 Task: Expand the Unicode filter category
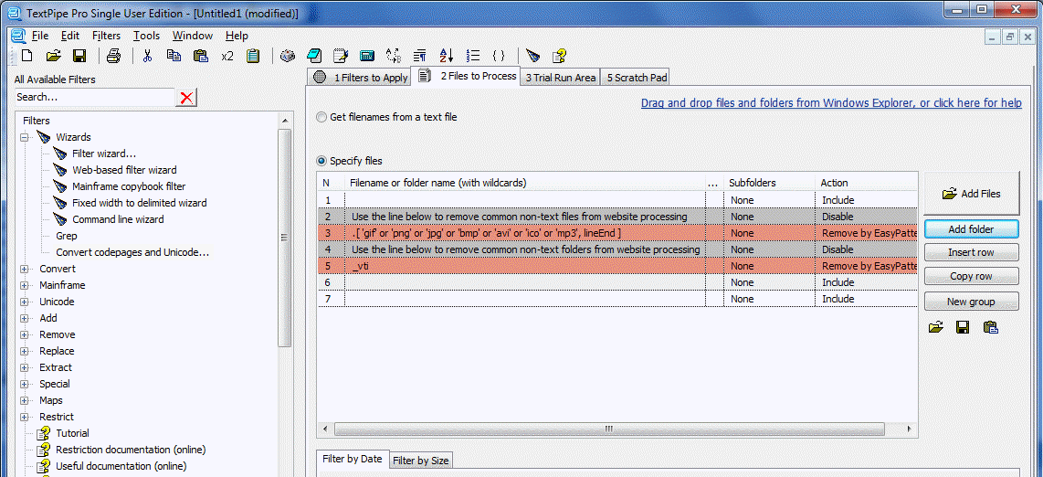click(25, 302)
